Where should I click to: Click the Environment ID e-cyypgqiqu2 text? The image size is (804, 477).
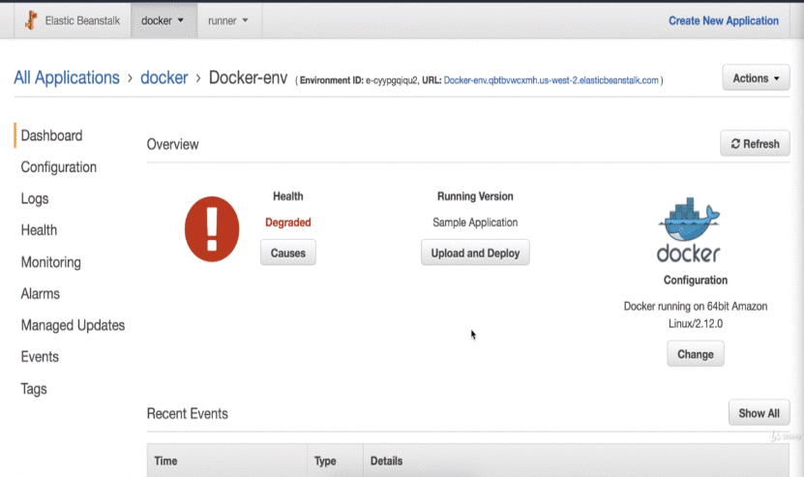(x=358, y=80)
